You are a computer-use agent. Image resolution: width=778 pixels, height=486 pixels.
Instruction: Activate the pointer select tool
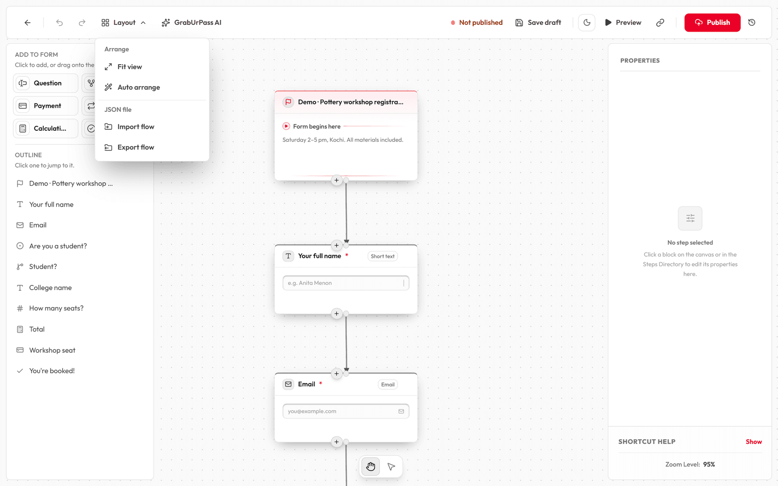[x=391, y=467]
